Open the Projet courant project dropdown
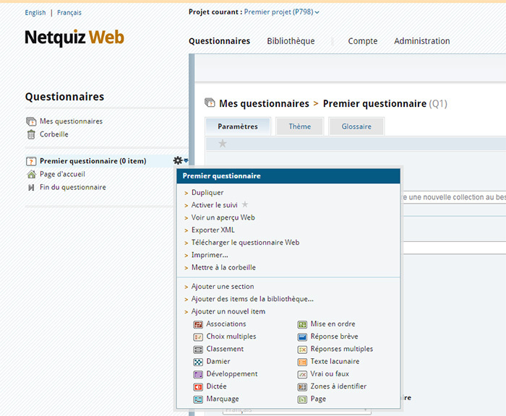The height and width of the screenshot is (416, 506). point(281,12)
